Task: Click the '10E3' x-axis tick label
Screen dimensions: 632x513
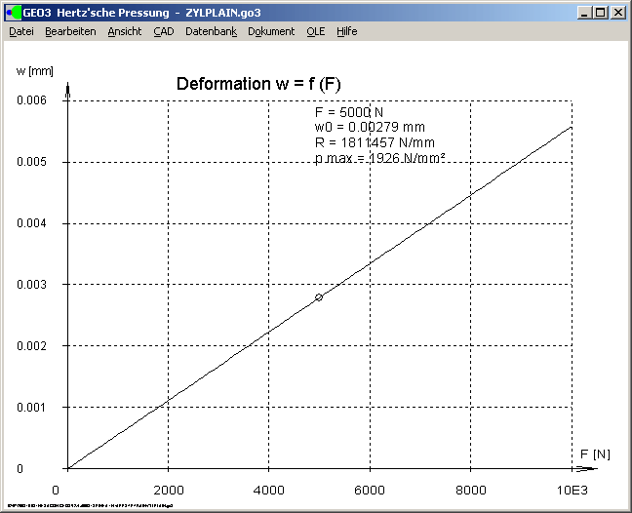Action: [573, 490]
